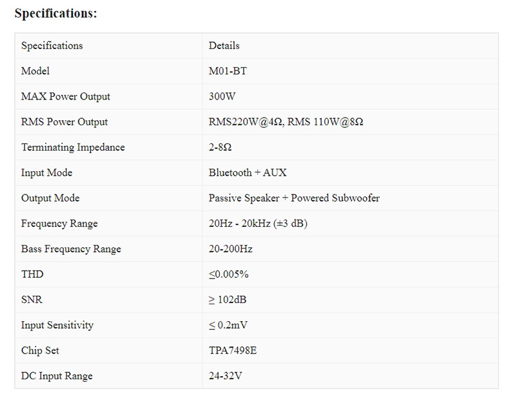Screen dimensions: 517x398
Task: Click the Terminating Impedance label
Action: [72, 147]
